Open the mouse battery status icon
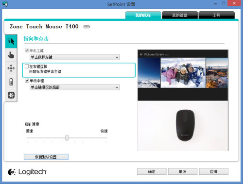This screenshot has height=184, width=243. point(11,82)
